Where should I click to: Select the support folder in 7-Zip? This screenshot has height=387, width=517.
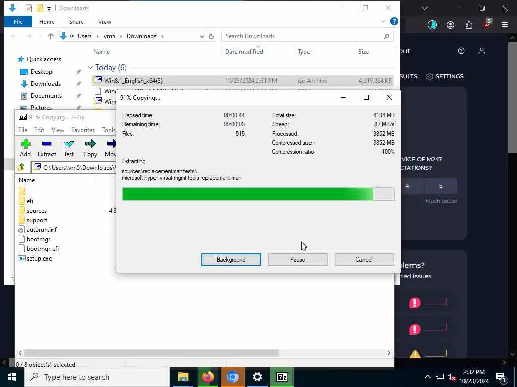pos(37,220)
